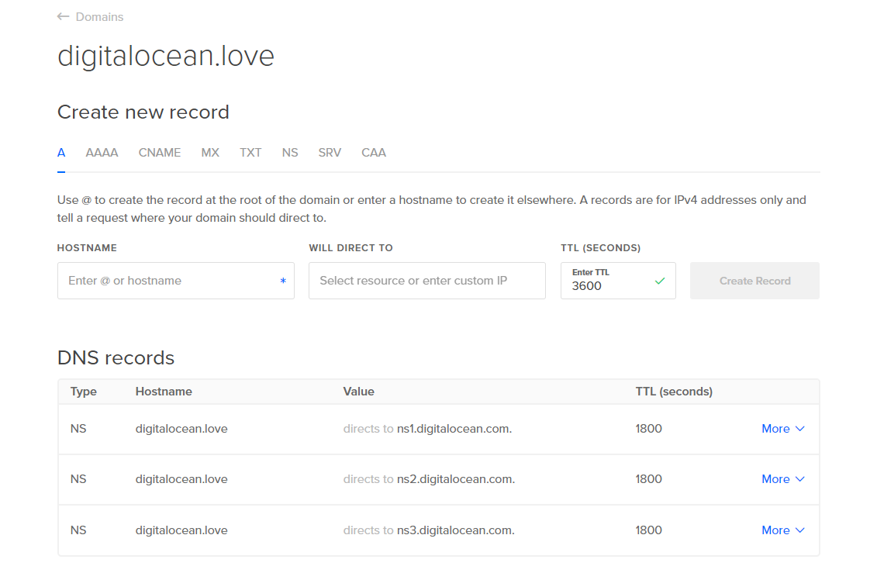The image size is (877, 573).
Task: Switch to the MX record tab
Action: 210,153
